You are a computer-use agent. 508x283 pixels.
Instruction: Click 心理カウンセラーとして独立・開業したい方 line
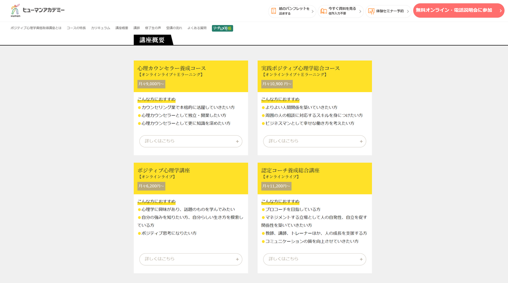click(x=182, y=115)
